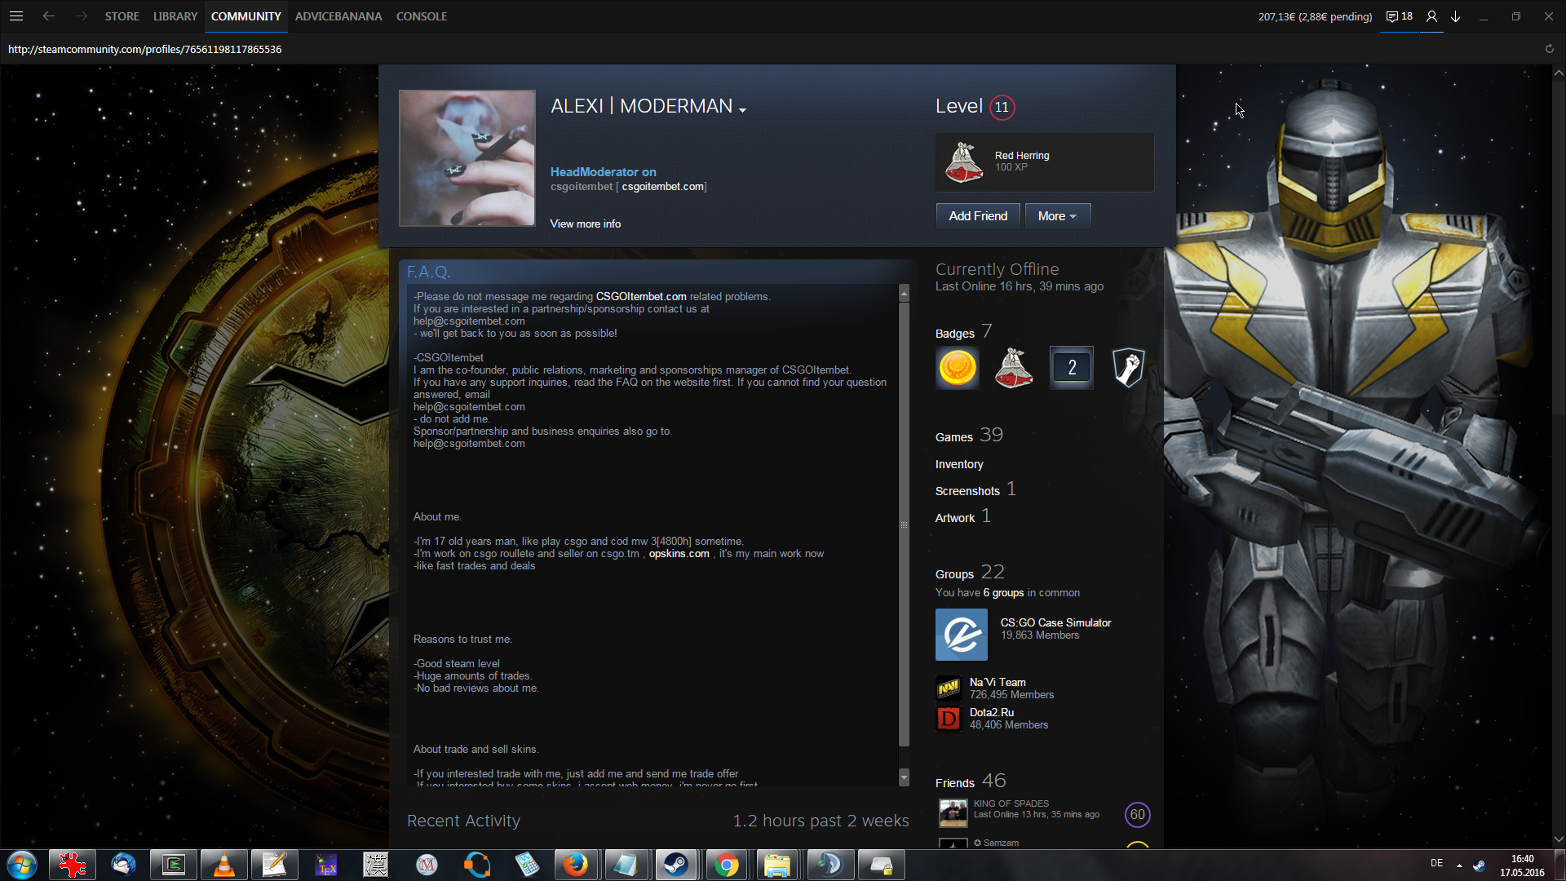Screen dimensions: 1566x881
Task: Click the page reload icon
Action: 1549,49
